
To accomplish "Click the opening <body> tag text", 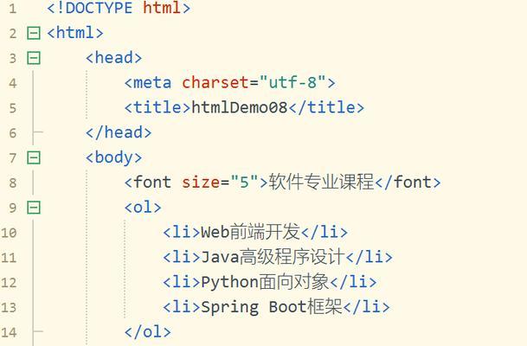I will click(x=114, y=157).
